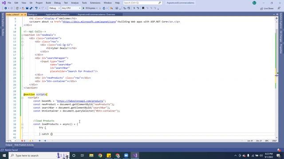Image resolution: width=284 pixels, height=159 pixels.
Task: Switch to the Startup.cs tab
Action: (32, 15)
